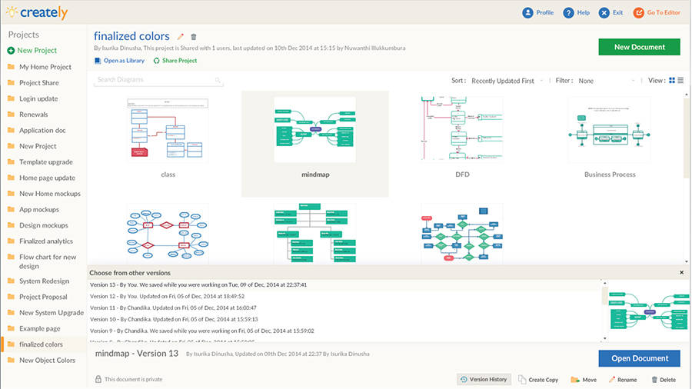
Task: Select the Design mockups project
Action: click(x=43, y=225)
